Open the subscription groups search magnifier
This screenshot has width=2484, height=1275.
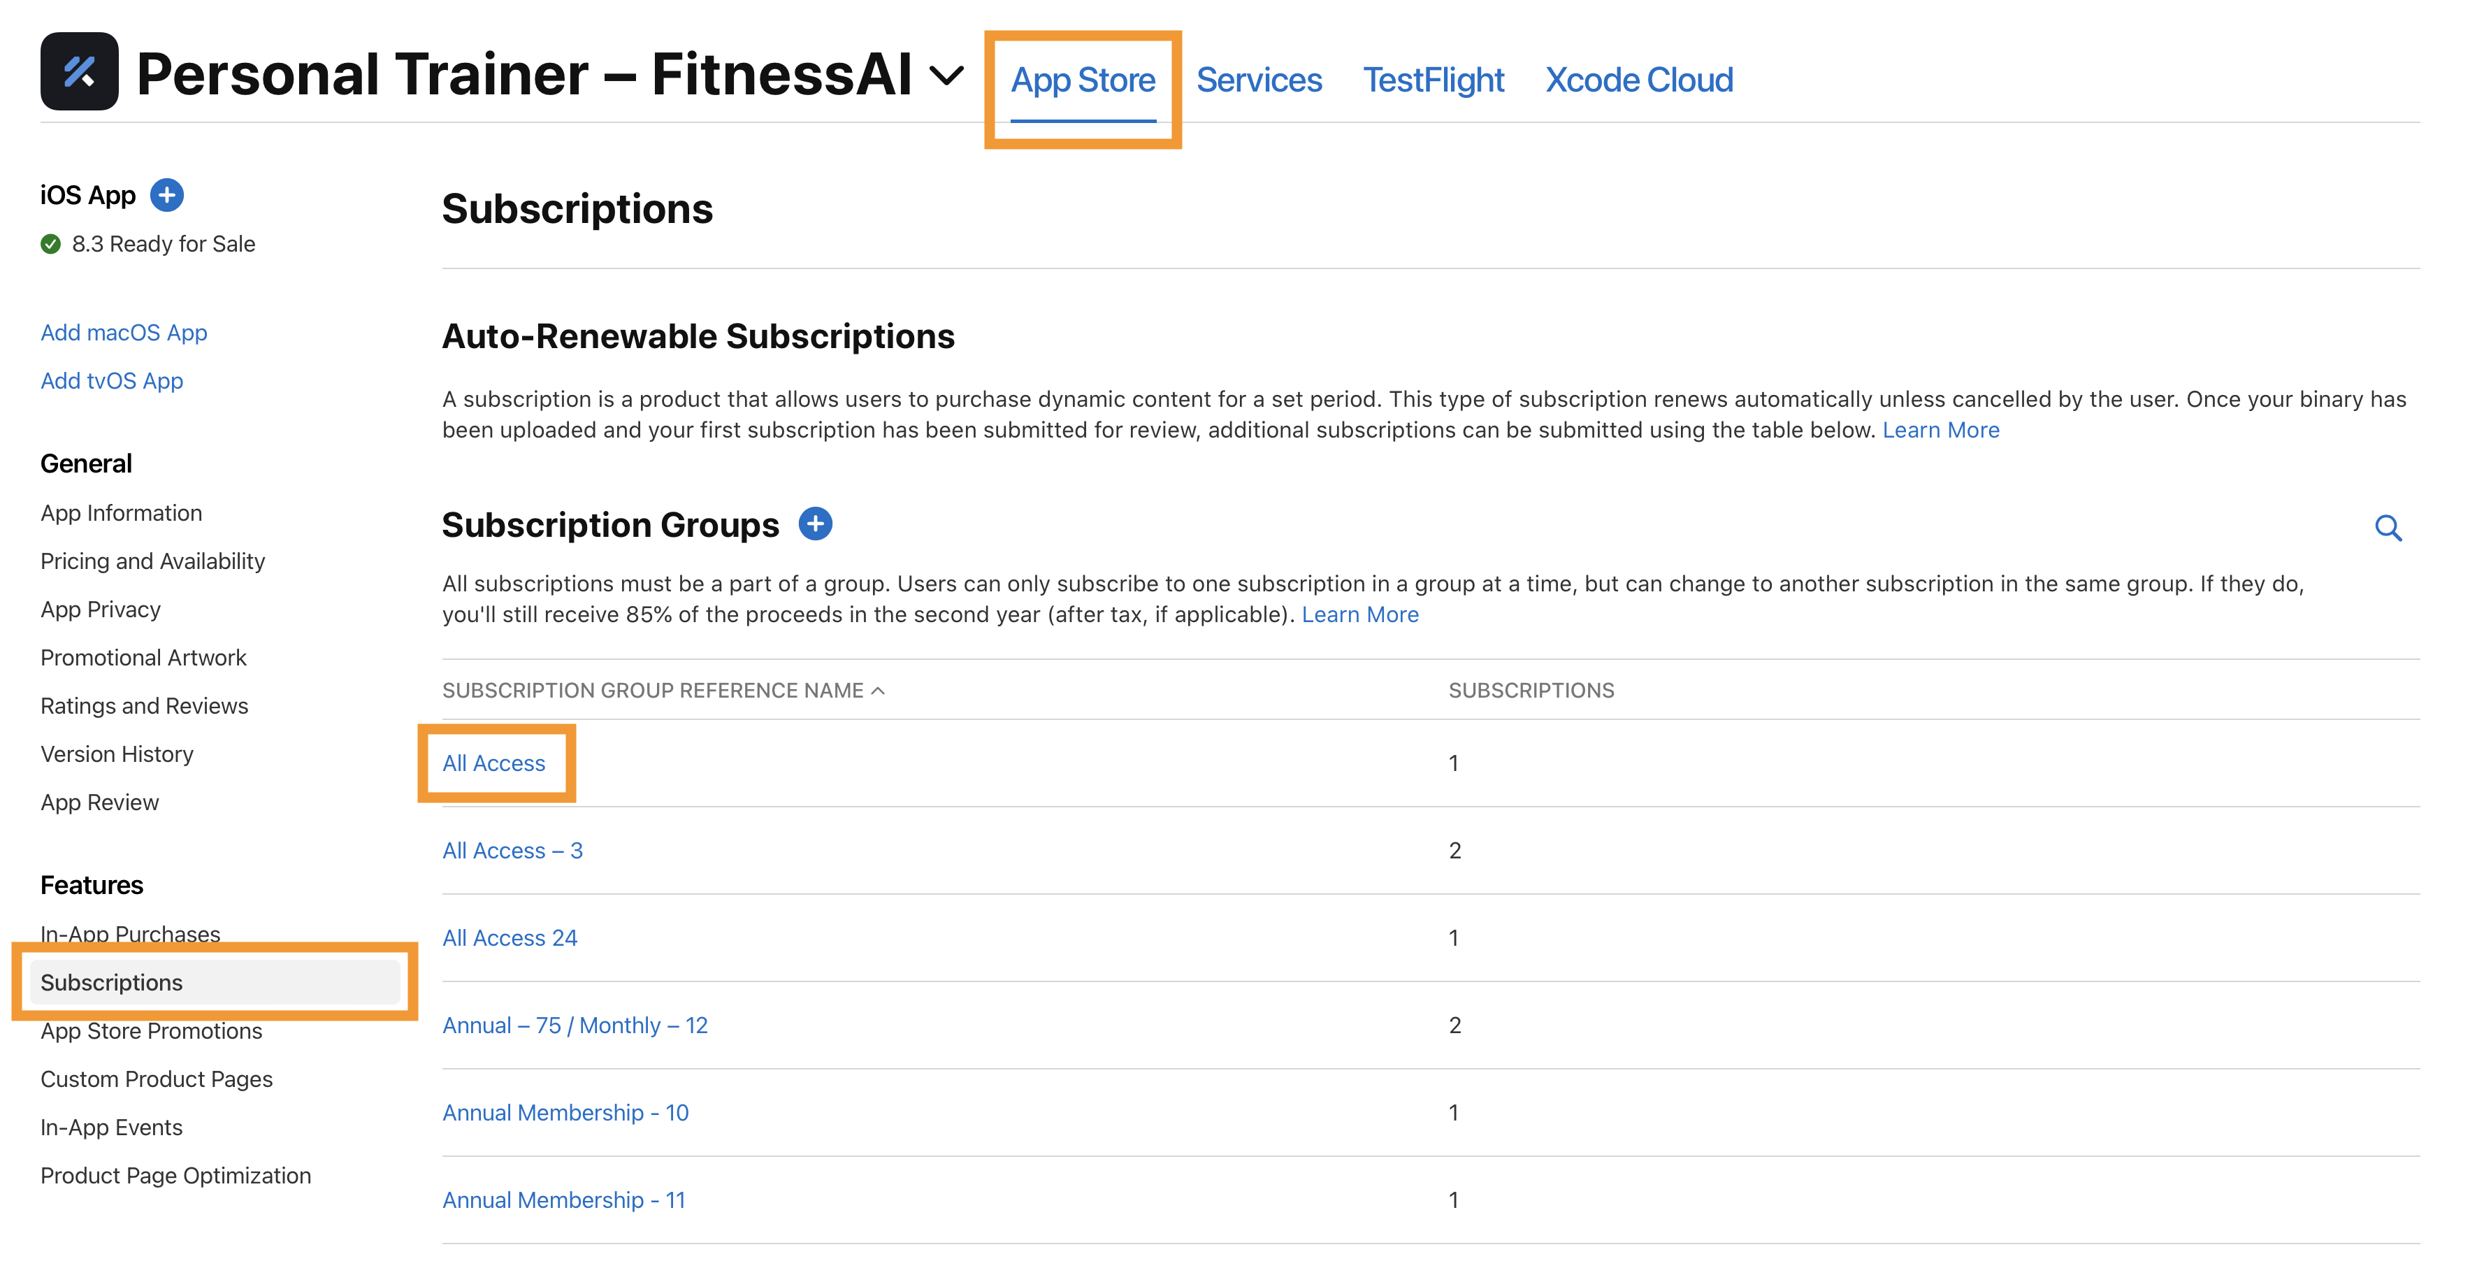pos(2387,528)
